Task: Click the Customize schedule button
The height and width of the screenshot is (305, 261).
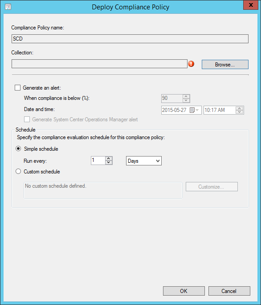Action: point(212,187)
